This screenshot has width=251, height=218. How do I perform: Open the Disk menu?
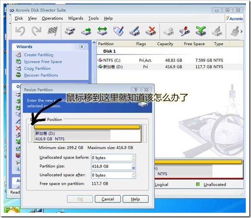[19, 18]
